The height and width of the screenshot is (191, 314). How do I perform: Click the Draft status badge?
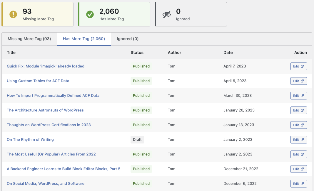click(137, 140)
